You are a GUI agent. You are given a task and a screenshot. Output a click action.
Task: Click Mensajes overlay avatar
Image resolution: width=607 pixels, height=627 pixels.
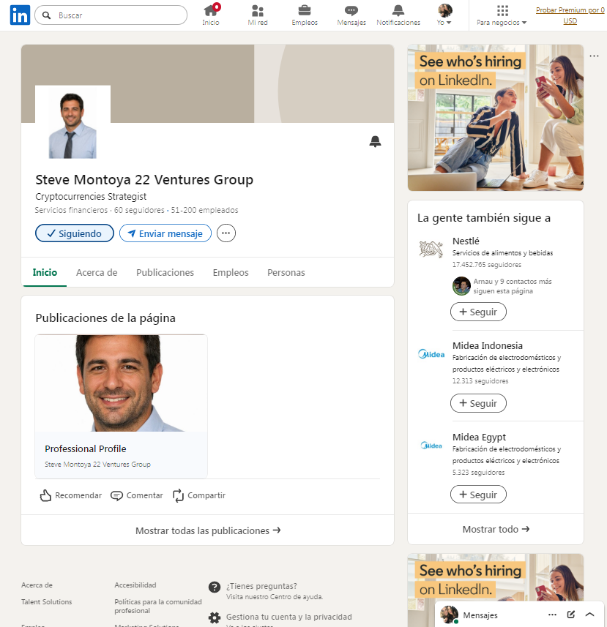coord(449,615)
